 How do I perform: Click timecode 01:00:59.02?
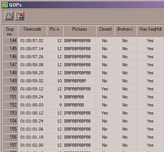click(x=32, y=81)
